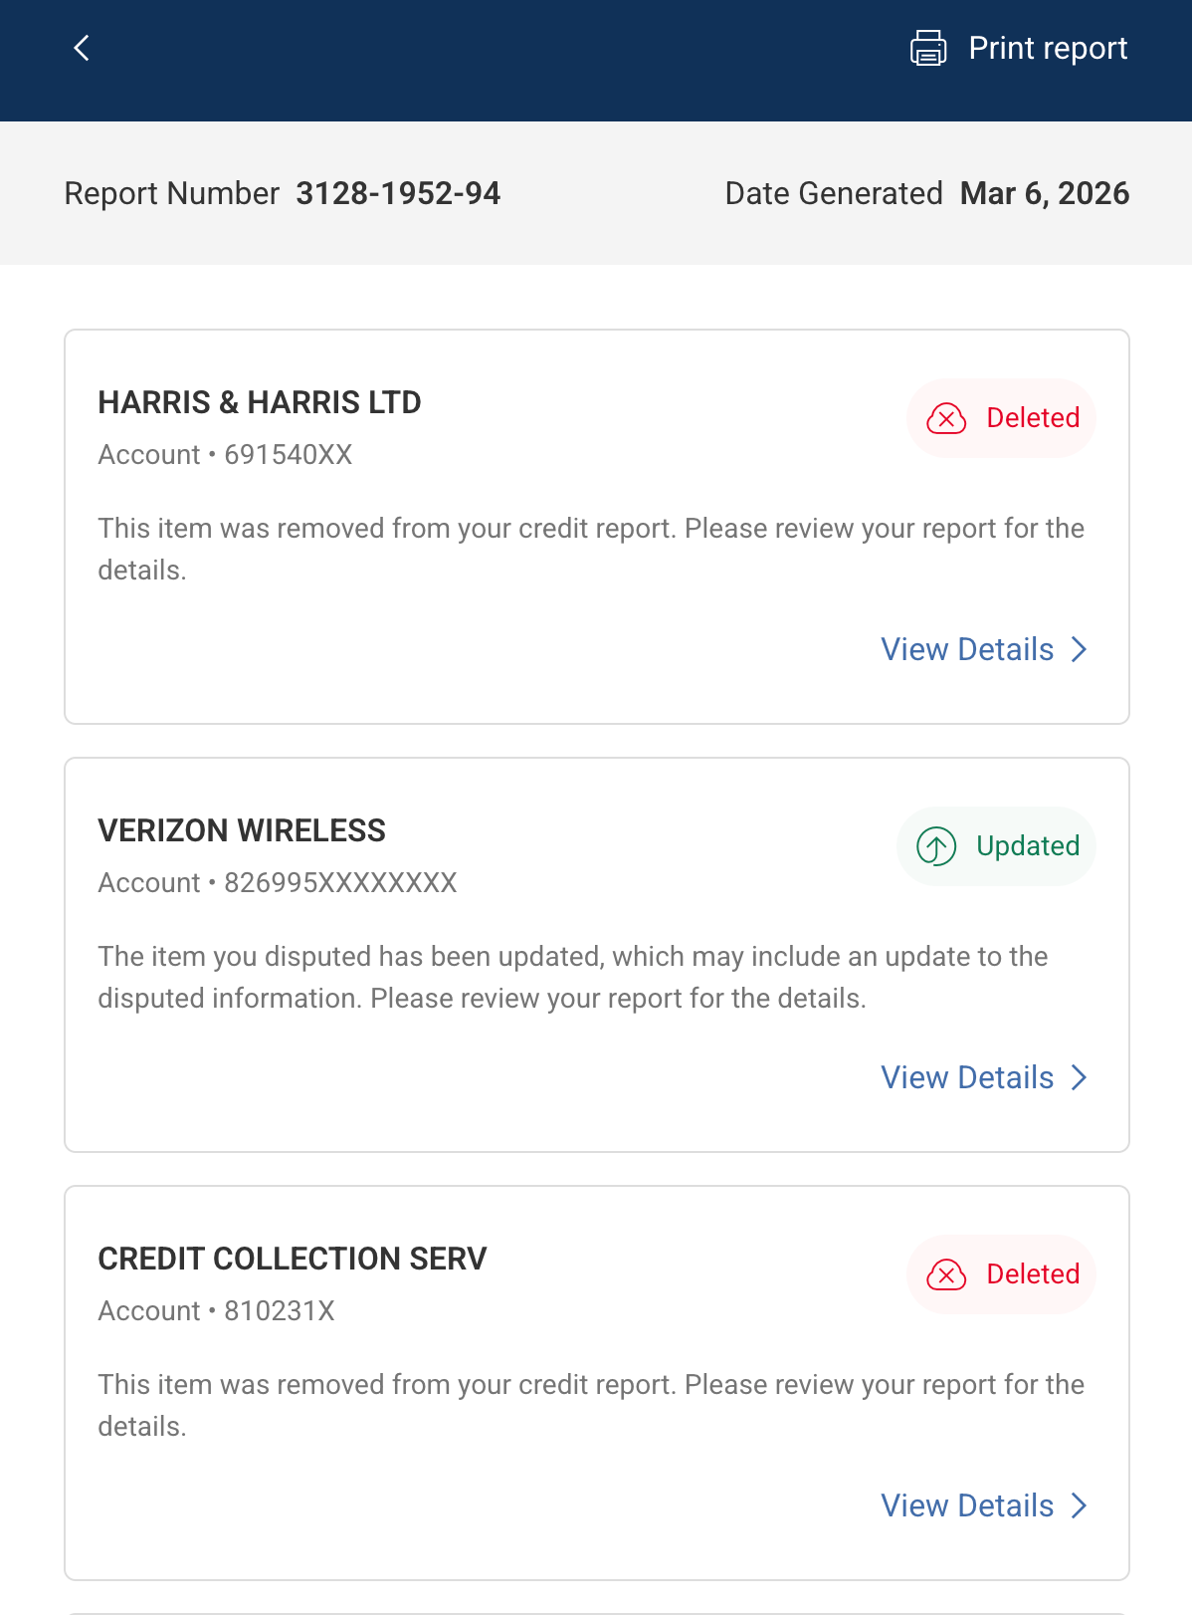This screenshot has height=1615, width=1192.
Task: Toggle the Deleted badge on Harris & Harris
Action: 1002,418
